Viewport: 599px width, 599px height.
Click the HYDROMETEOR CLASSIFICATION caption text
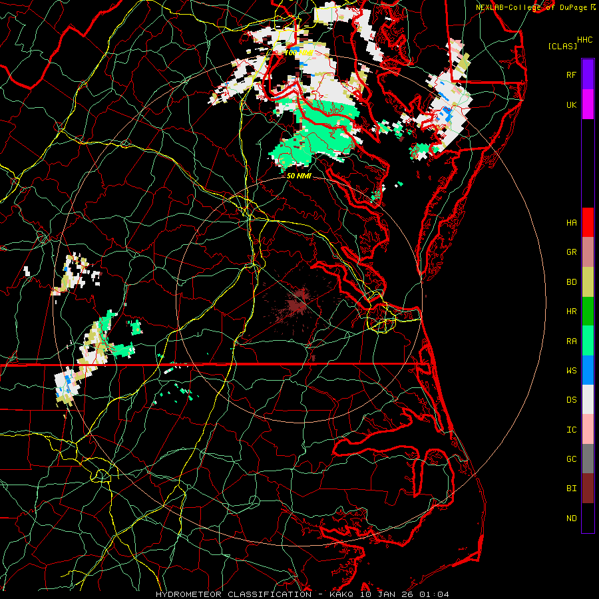pos(234,594)
